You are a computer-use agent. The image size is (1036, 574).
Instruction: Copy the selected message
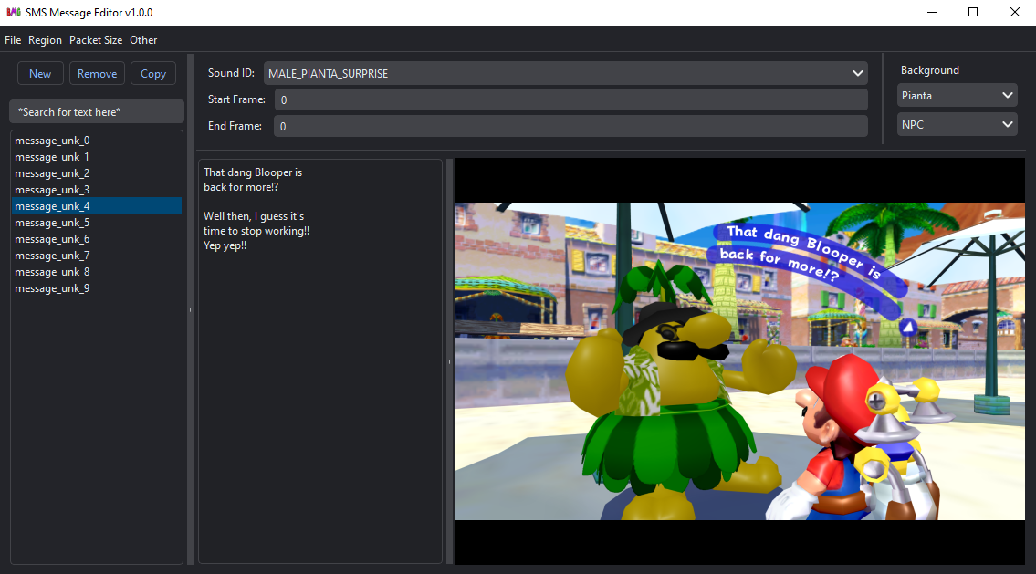tap(152, 73)
